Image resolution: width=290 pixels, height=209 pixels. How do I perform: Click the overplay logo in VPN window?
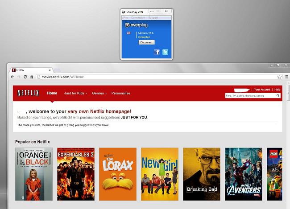[137, 25]
